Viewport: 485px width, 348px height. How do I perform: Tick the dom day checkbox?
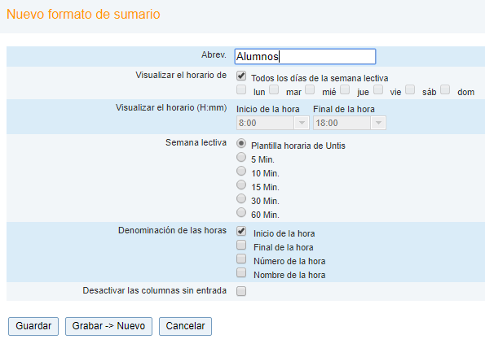pos(445,89)
